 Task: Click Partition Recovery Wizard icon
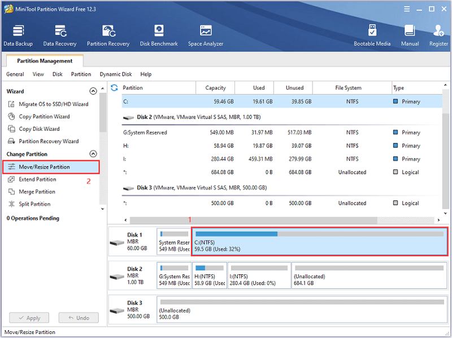[11, 142]
